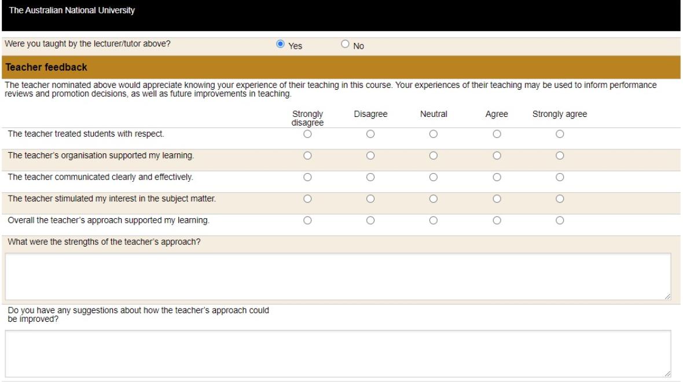Click the Disagree column header
Image resolution: width=683 pixels, height=382 pixels.
point(370,114)
